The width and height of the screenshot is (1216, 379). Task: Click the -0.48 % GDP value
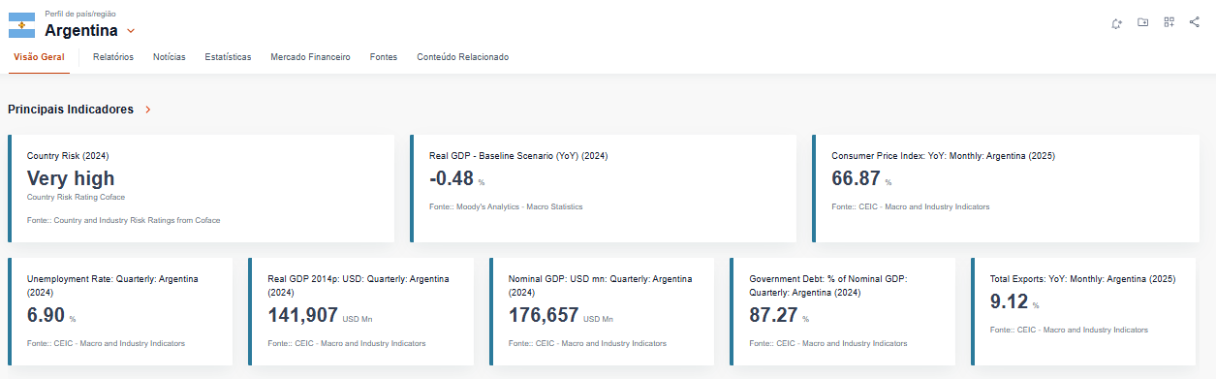click(x=457, y=178)
